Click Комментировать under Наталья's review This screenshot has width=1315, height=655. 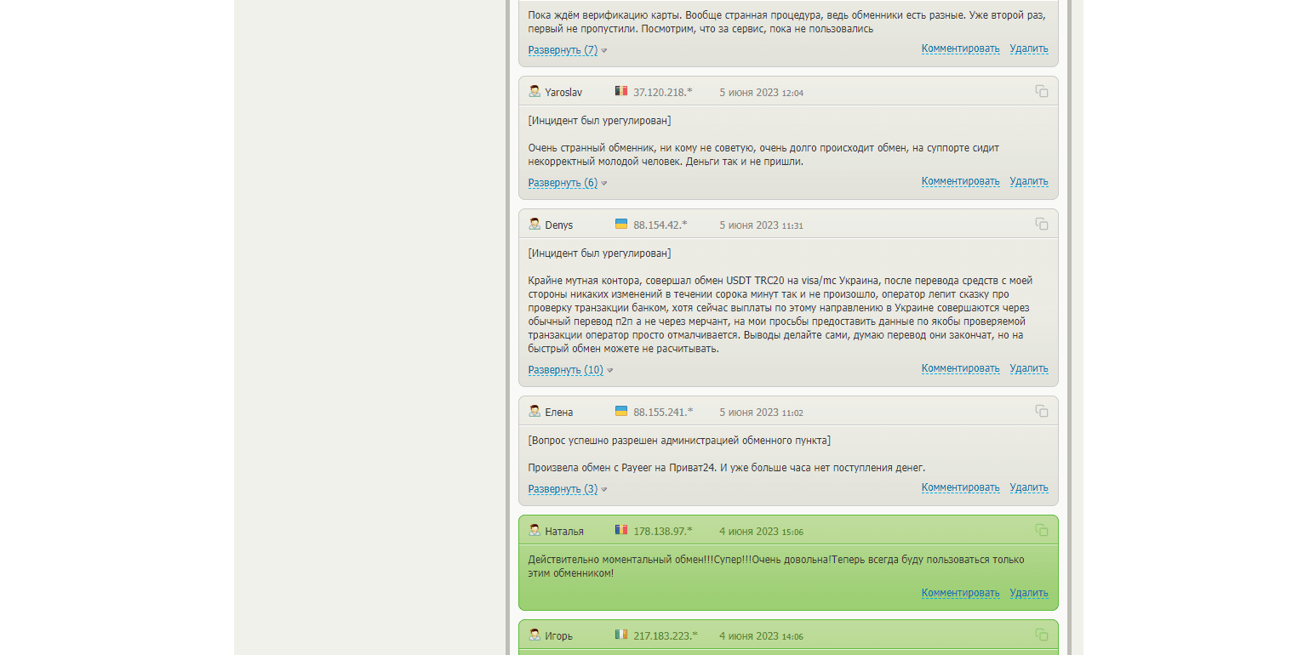click(x=960, y=593)
